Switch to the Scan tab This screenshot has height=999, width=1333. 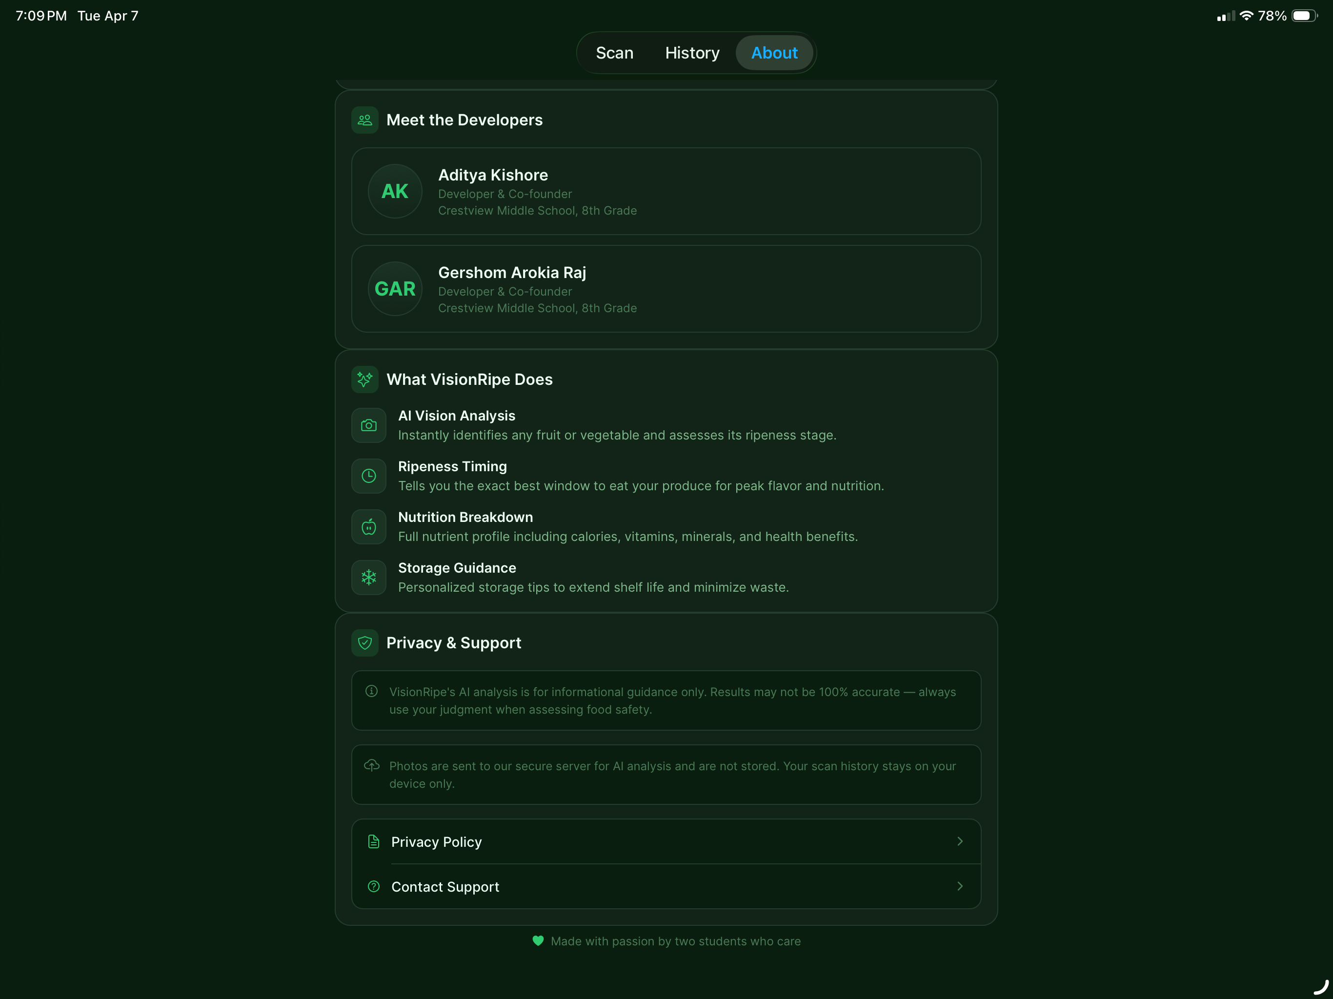click(614, 53)
